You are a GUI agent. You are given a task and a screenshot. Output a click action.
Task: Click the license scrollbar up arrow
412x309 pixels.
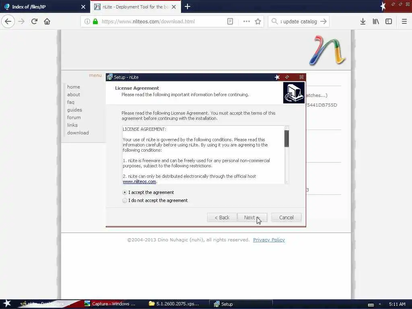tap(286, 128)
